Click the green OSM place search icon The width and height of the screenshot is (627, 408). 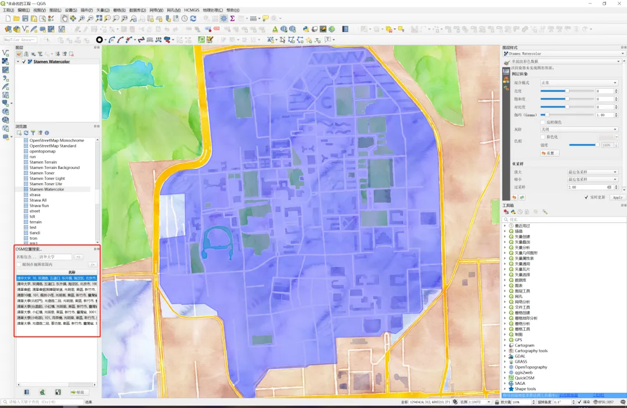point(201,39)
